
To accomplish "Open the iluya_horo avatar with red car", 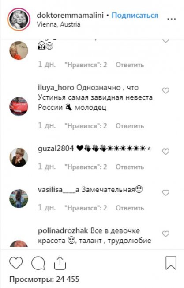I will pos(19,106).
